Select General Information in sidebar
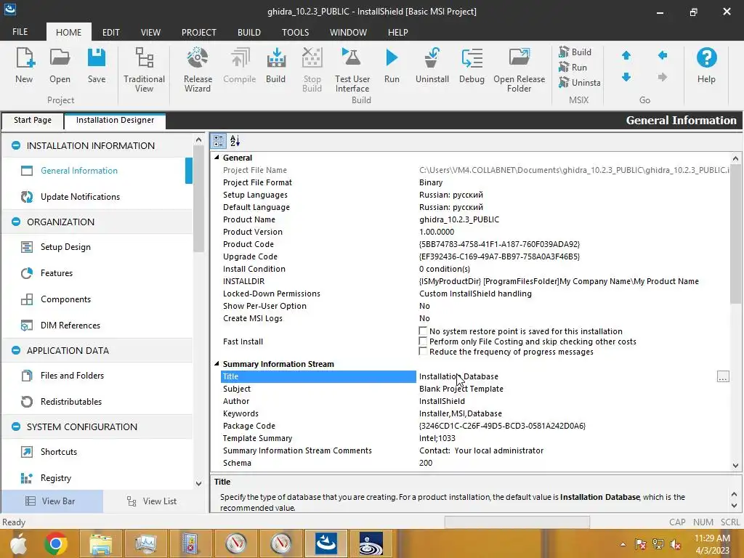 pyautogui.click(x=79, y=171)
